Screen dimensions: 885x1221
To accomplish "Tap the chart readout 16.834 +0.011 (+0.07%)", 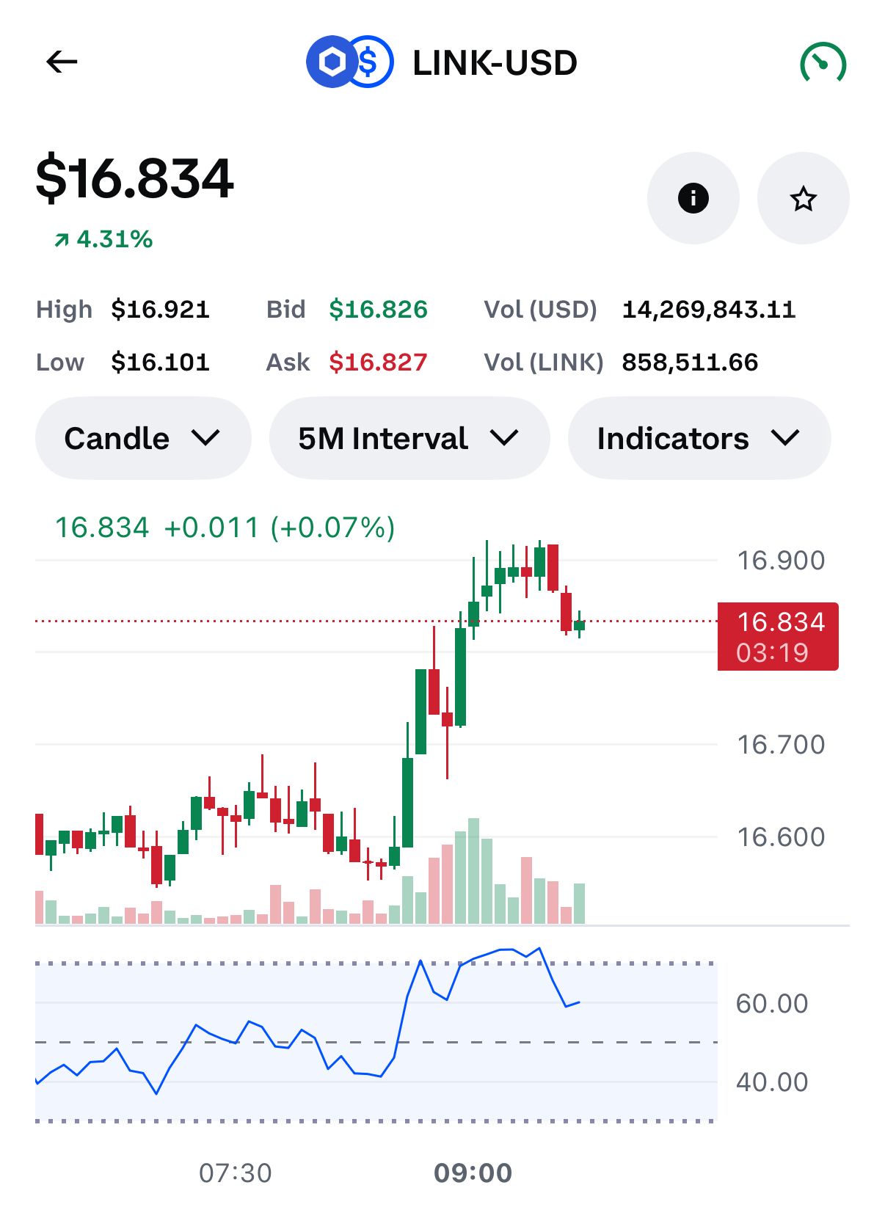I will tap(225, 528).
